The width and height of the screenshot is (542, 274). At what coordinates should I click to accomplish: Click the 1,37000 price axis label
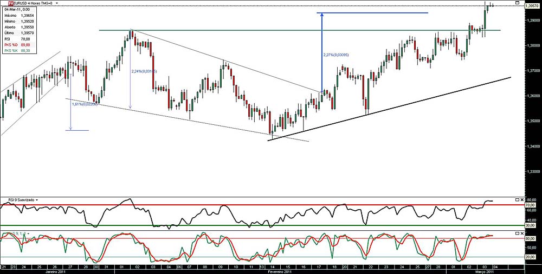pos(533,71)
